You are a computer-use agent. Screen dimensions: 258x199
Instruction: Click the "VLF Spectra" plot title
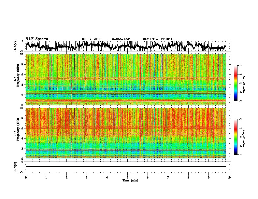pyautogui.click(x=37, y=39)
